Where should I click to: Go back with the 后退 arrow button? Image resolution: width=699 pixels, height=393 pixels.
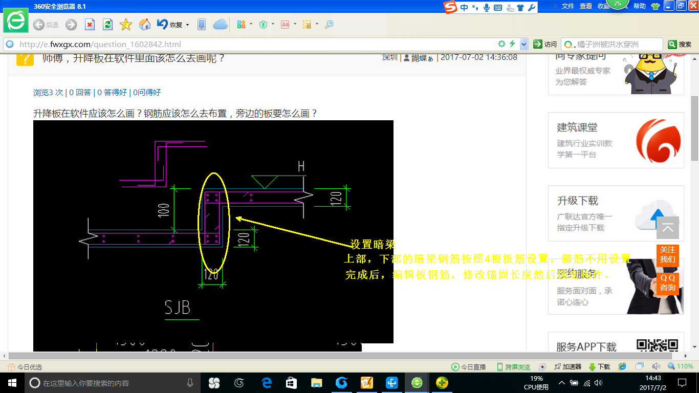click(46, 25)
